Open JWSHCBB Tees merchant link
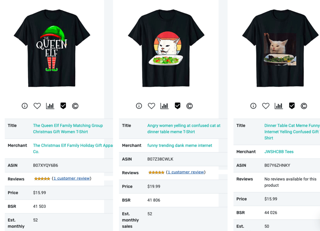320x231 pixels. (279, 152)
